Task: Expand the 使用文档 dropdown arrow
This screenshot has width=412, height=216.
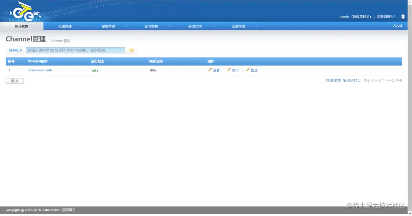Action: (x=213, y=26)
